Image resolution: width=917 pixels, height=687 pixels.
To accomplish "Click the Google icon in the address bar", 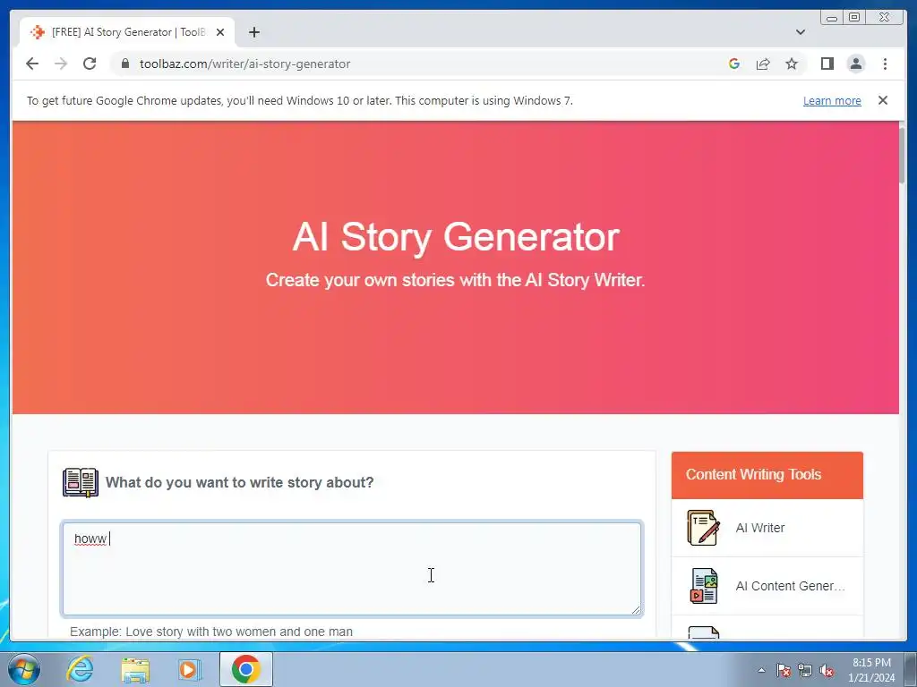I will click(734, 64).
